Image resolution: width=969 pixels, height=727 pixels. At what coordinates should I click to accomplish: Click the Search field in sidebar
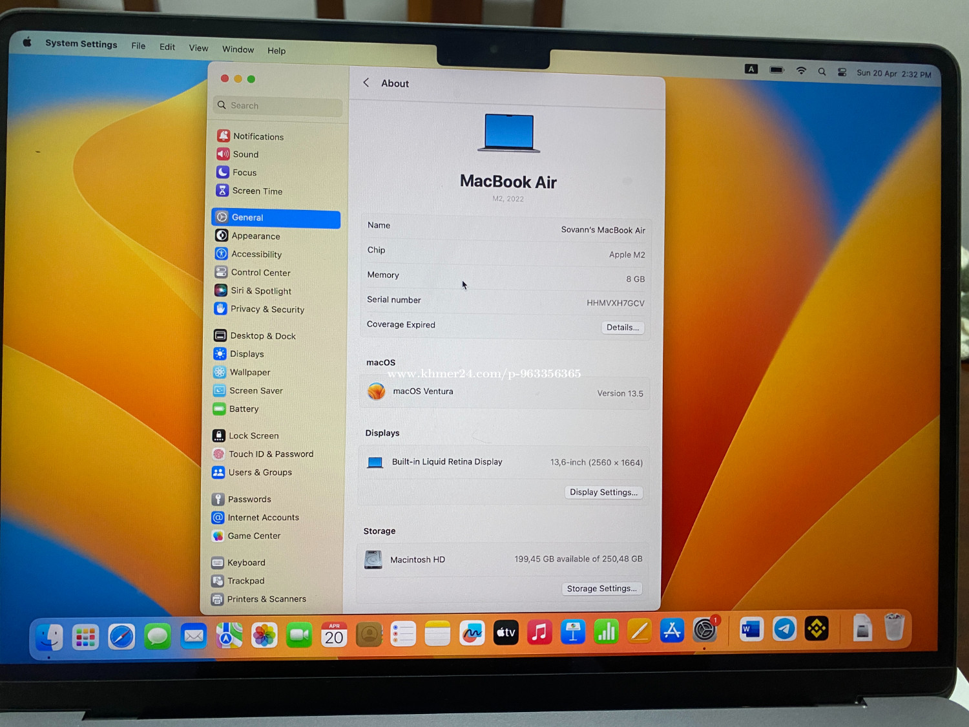(278, 105)
